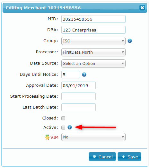Select the Approval Date field
The height and width of the screenshot is (168, 150).
tap(78, 85)
